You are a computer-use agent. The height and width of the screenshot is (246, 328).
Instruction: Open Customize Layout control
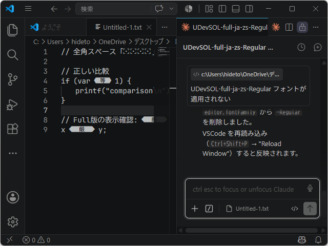coord(209,9)
